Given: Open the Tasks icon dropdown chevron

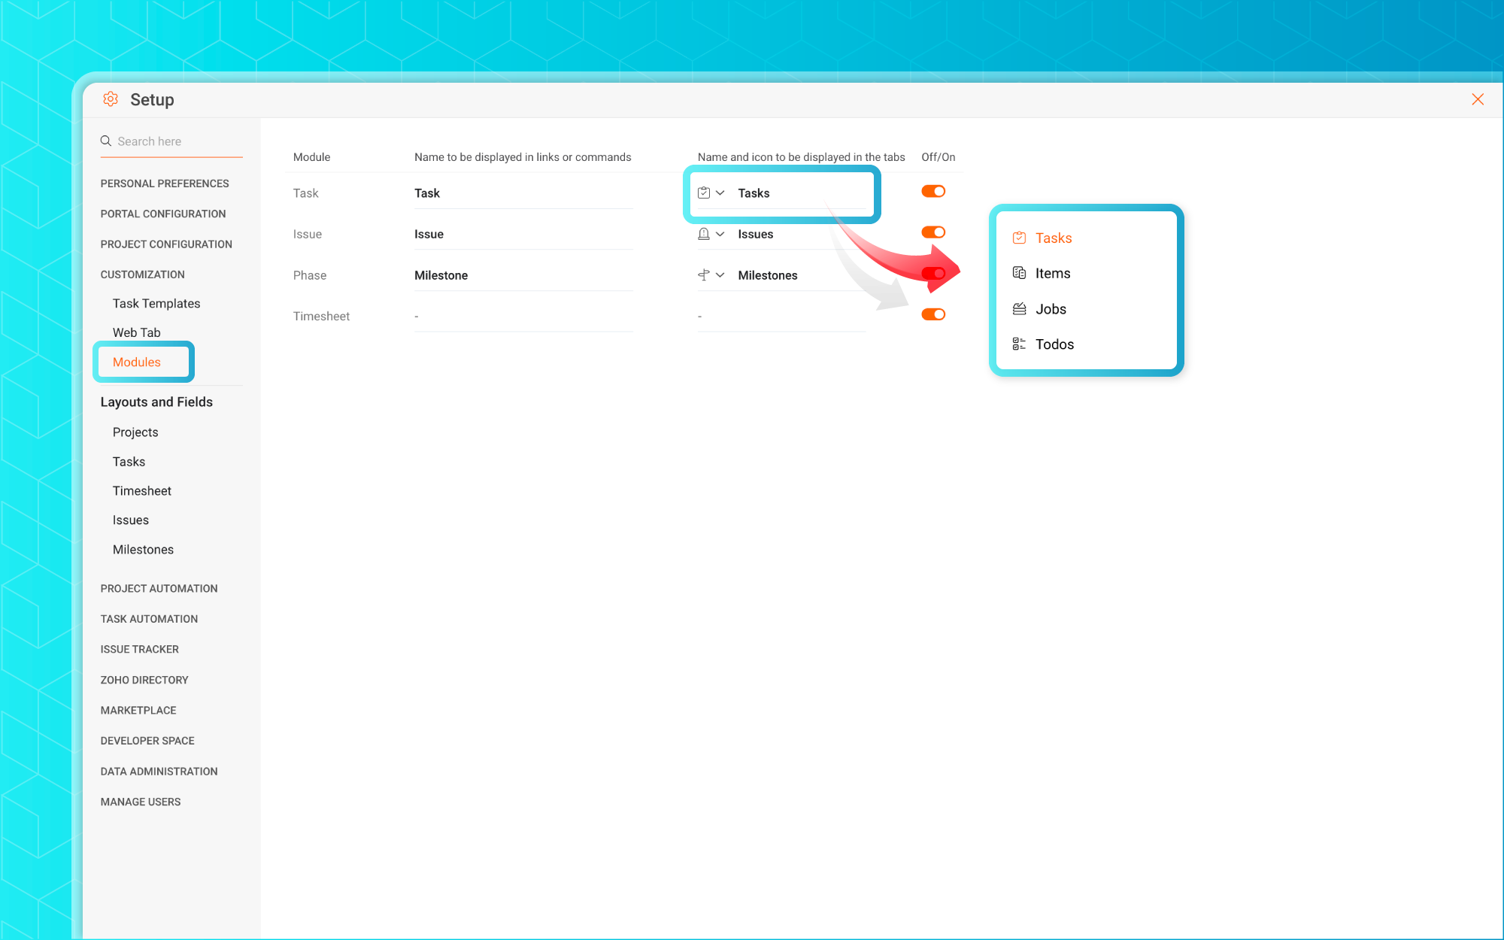Looking at the screenshot, I should coord(720,193).
